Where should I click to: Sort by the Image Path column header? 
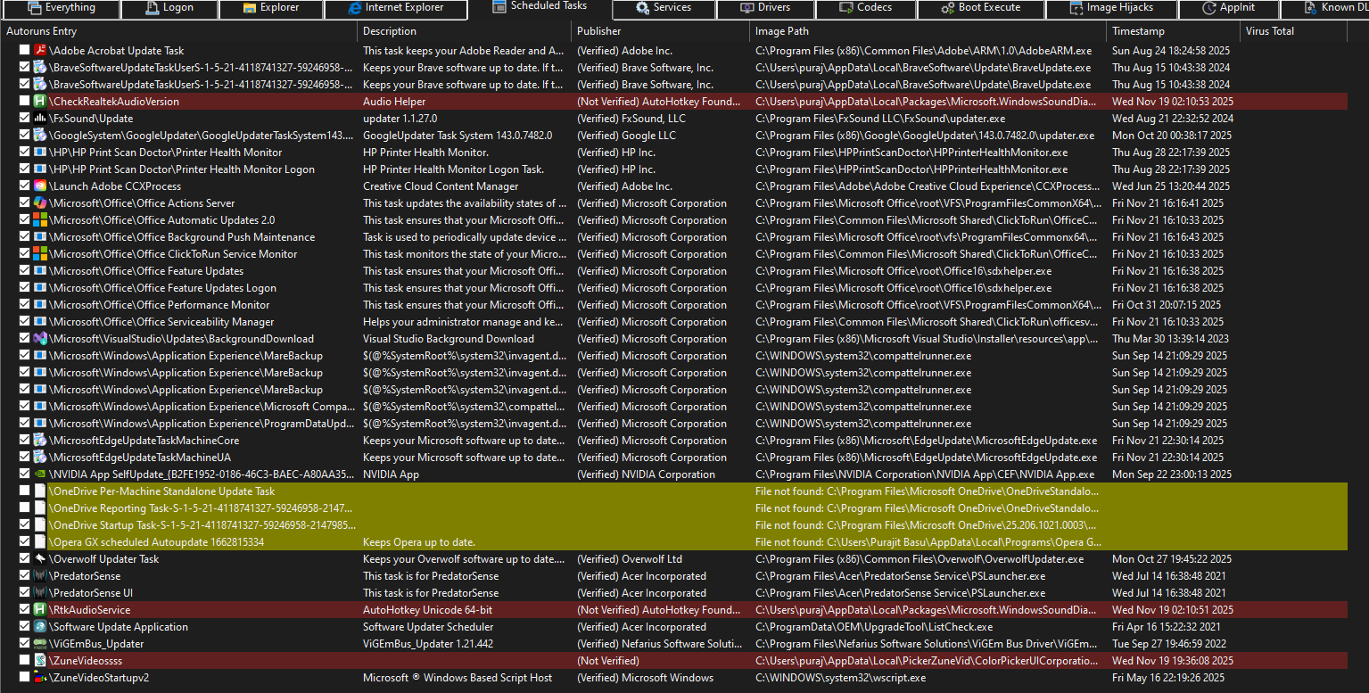click(x=928, y=31)
